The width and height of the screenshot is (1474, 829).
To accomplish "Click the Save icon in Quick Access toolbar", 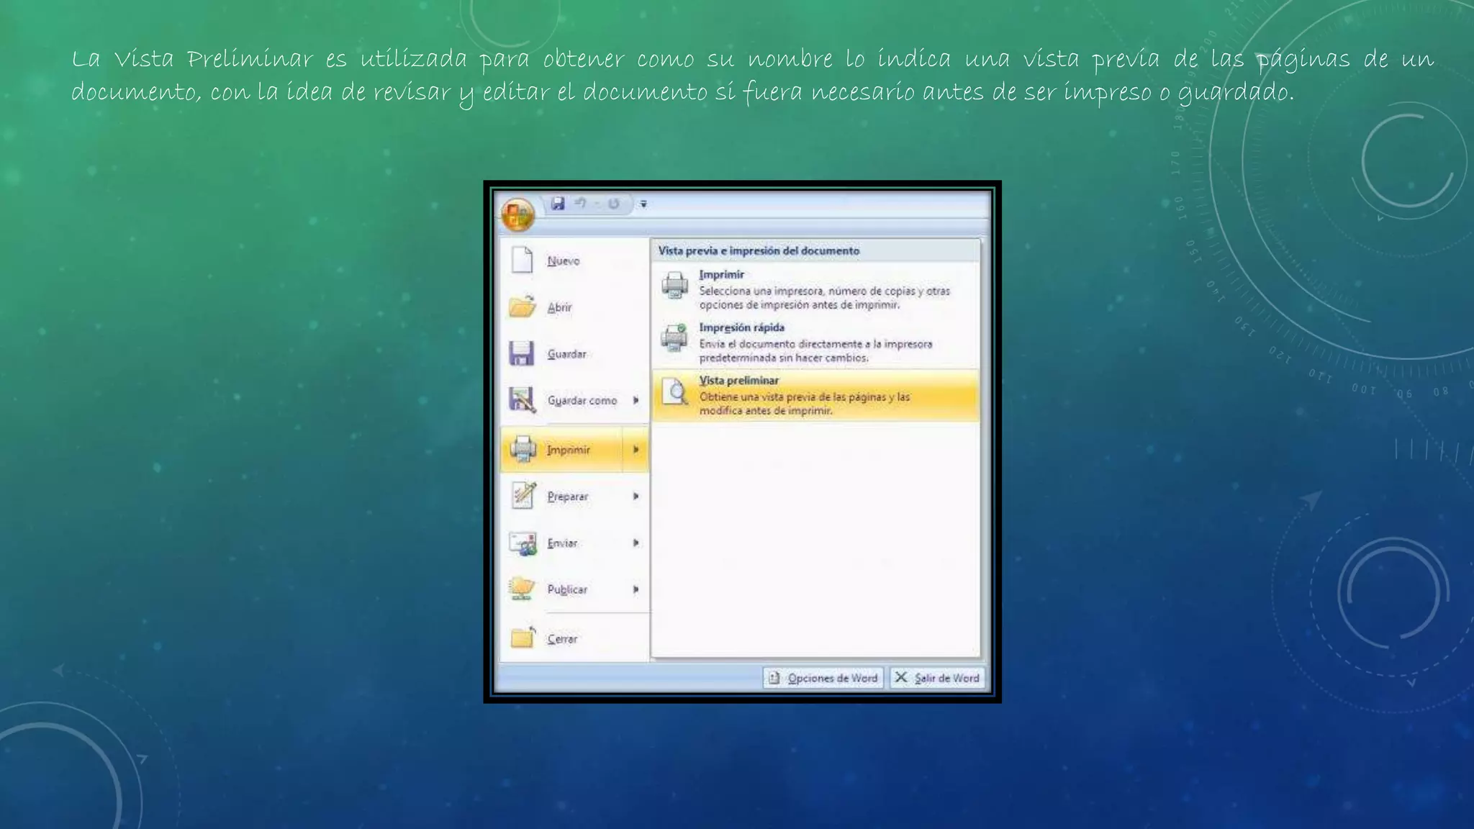I will [558, 204].
